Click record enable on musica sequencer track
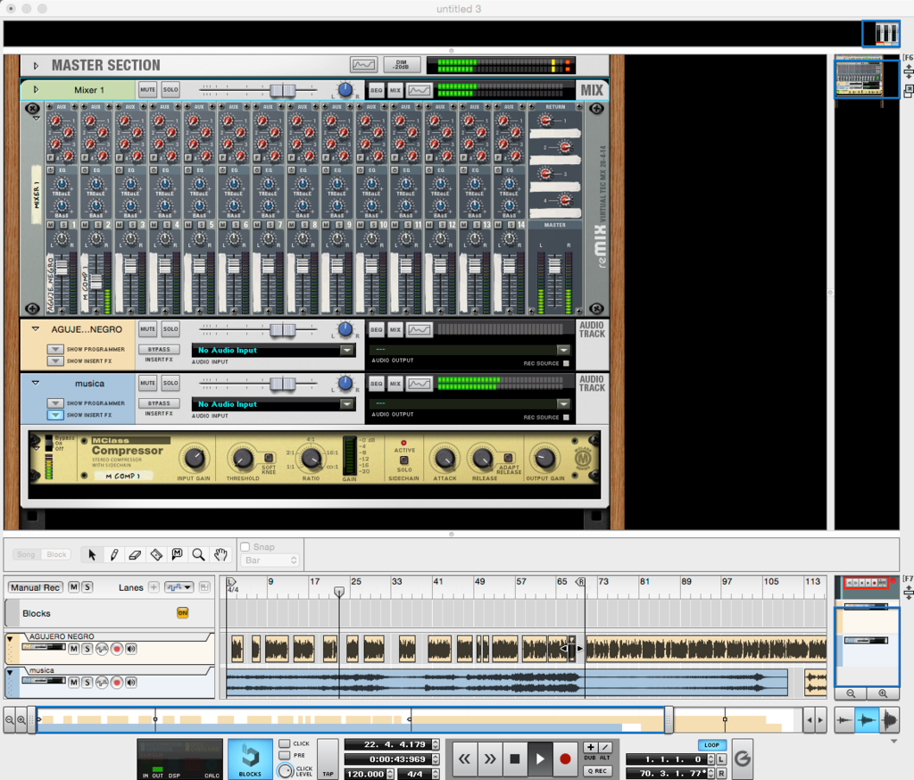 tap(117, 682)
